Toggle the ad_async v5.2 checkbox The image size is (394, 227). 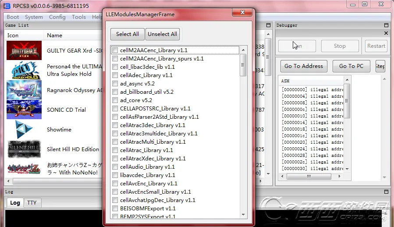(x=115, y=83)
